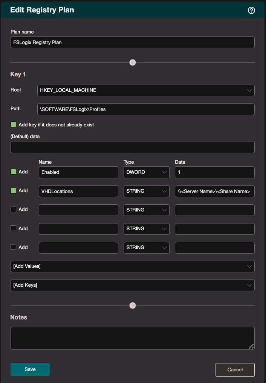Click the (Default) data input field
The height and width of the screenshot is (383, 266).
pos(132,147)
